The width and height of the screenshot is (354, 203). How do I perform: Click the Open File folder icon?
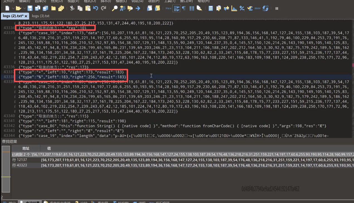pyautogui.click(x=18, y=8)
